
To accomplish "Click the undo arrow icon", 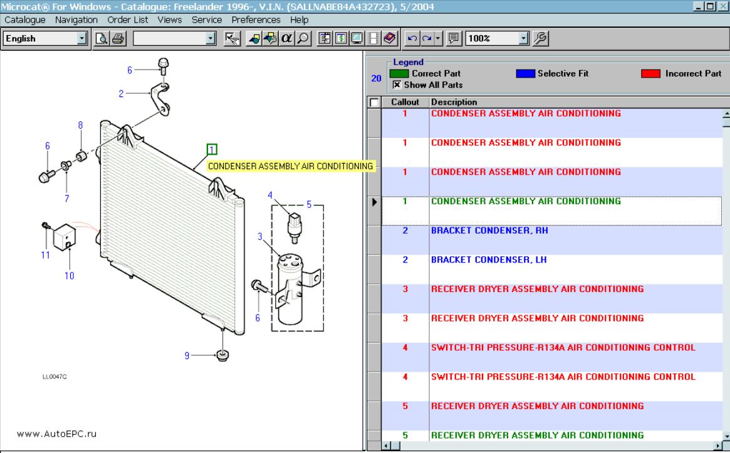I will point(412,39).
